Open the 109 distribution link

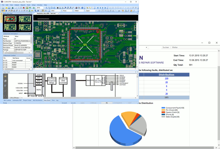pos(167,78)
